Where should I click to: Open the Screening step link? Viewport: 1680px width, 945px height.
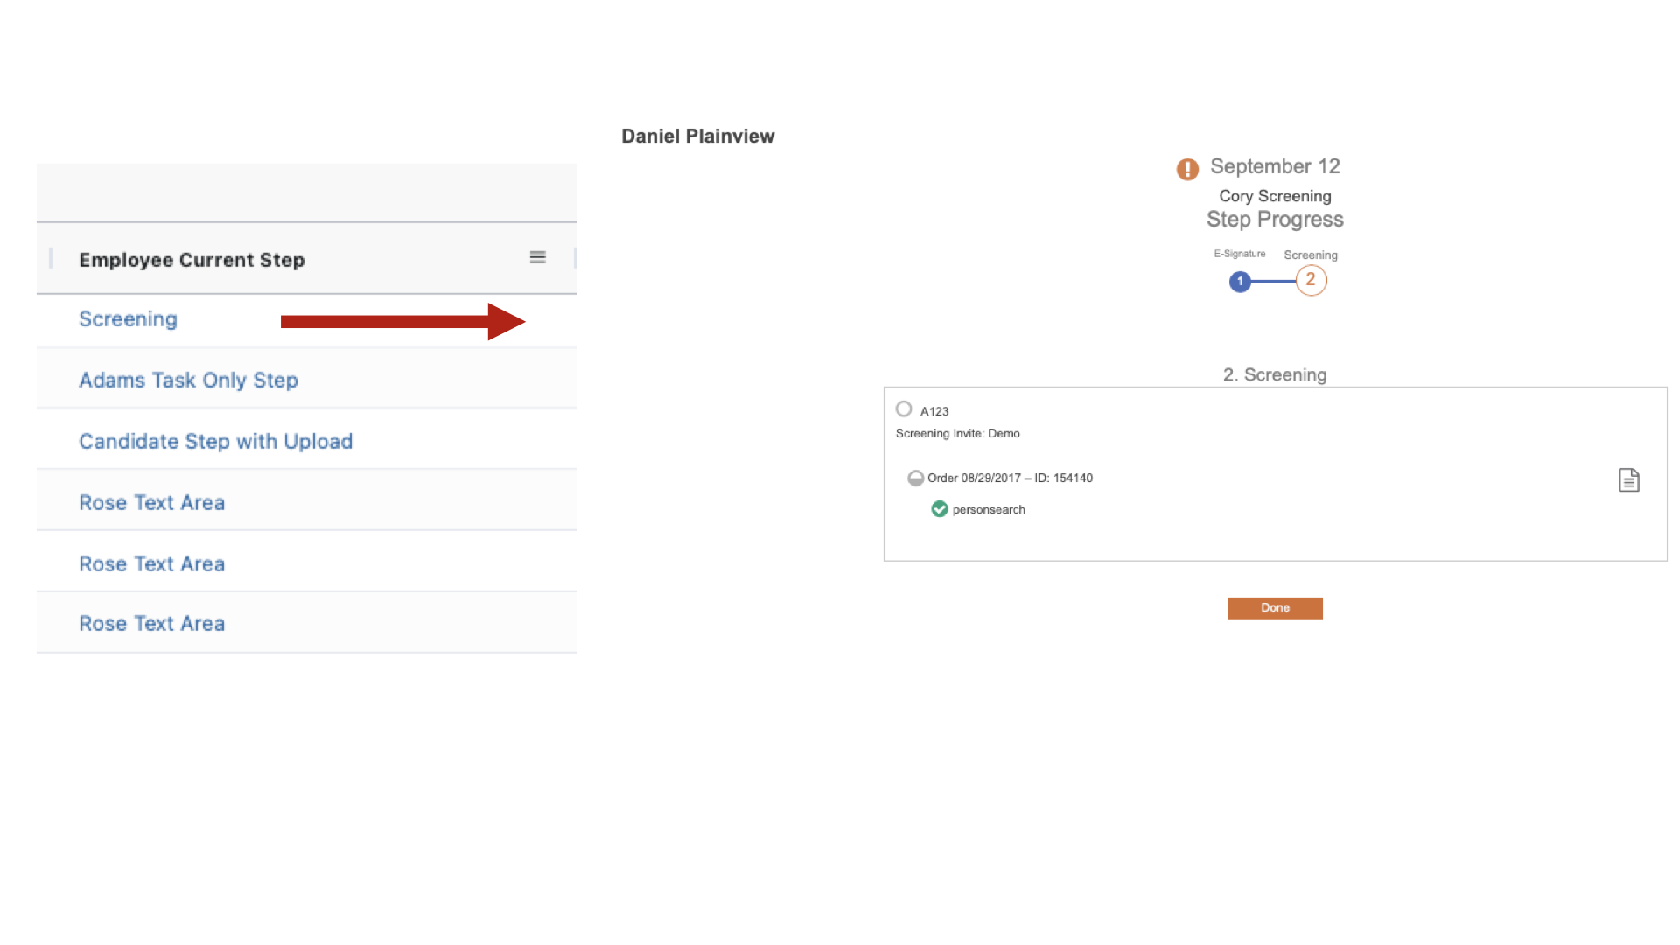click(x=128, y=319)
